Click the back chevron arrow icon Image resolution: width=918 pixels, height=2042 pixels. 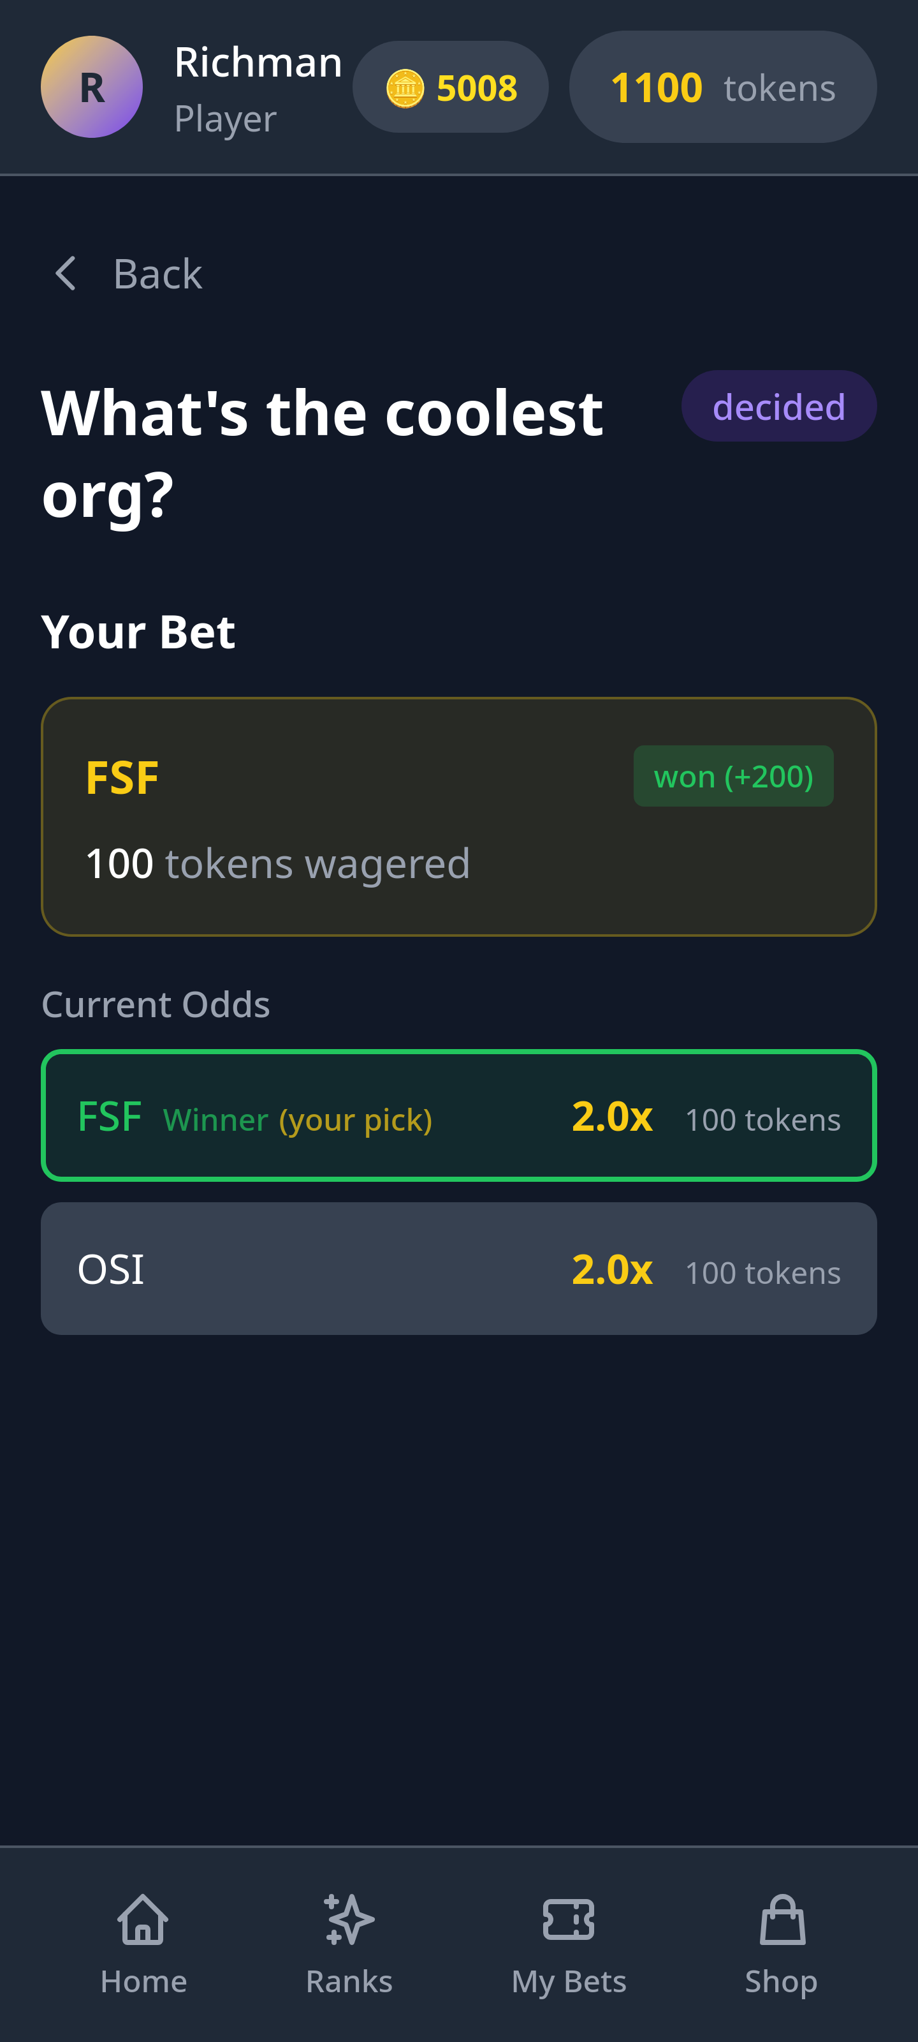click(x=68, y=274)
